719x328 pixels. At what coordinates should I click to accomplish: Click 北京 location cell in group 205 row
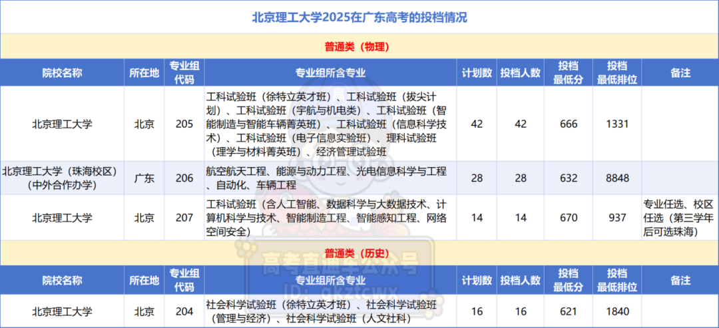[x=144, y=124]
